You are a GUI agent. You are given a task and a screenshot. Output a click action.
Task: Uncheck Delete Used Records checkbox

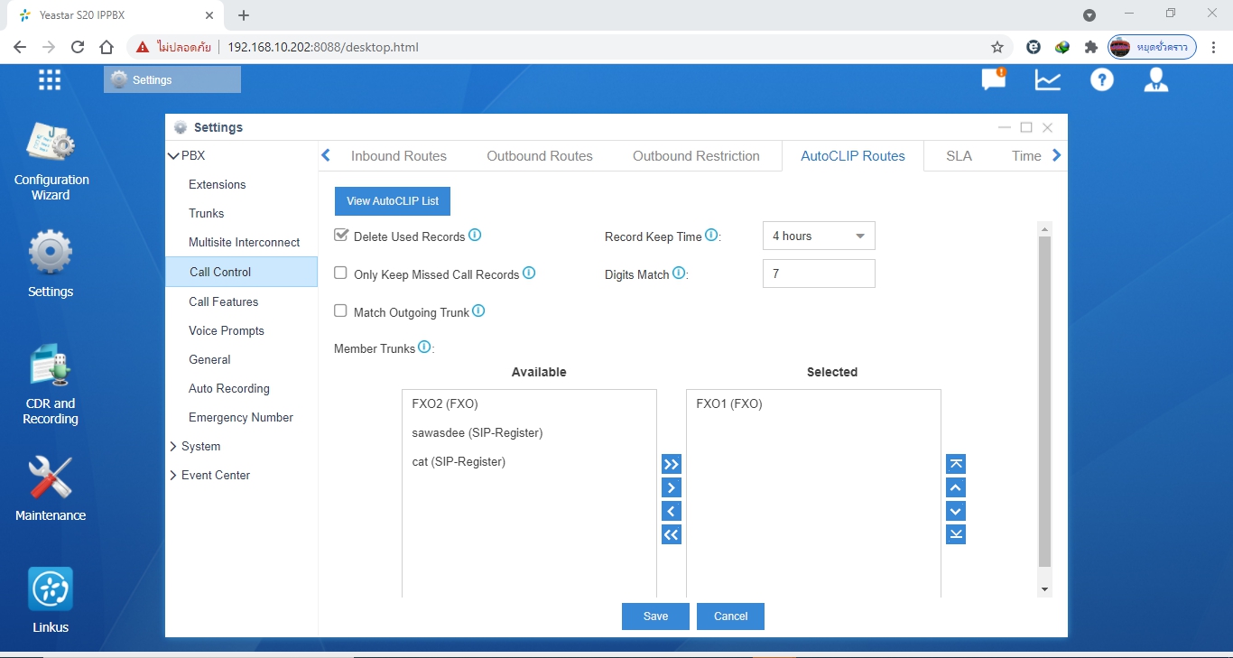(341, 236)
